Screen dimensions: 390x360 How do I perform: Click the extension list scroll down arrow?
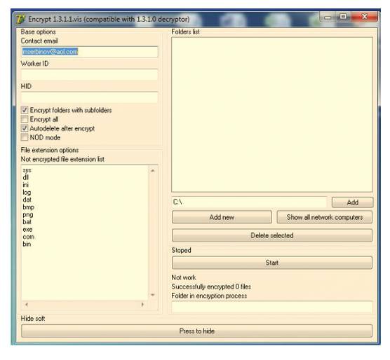153,295
